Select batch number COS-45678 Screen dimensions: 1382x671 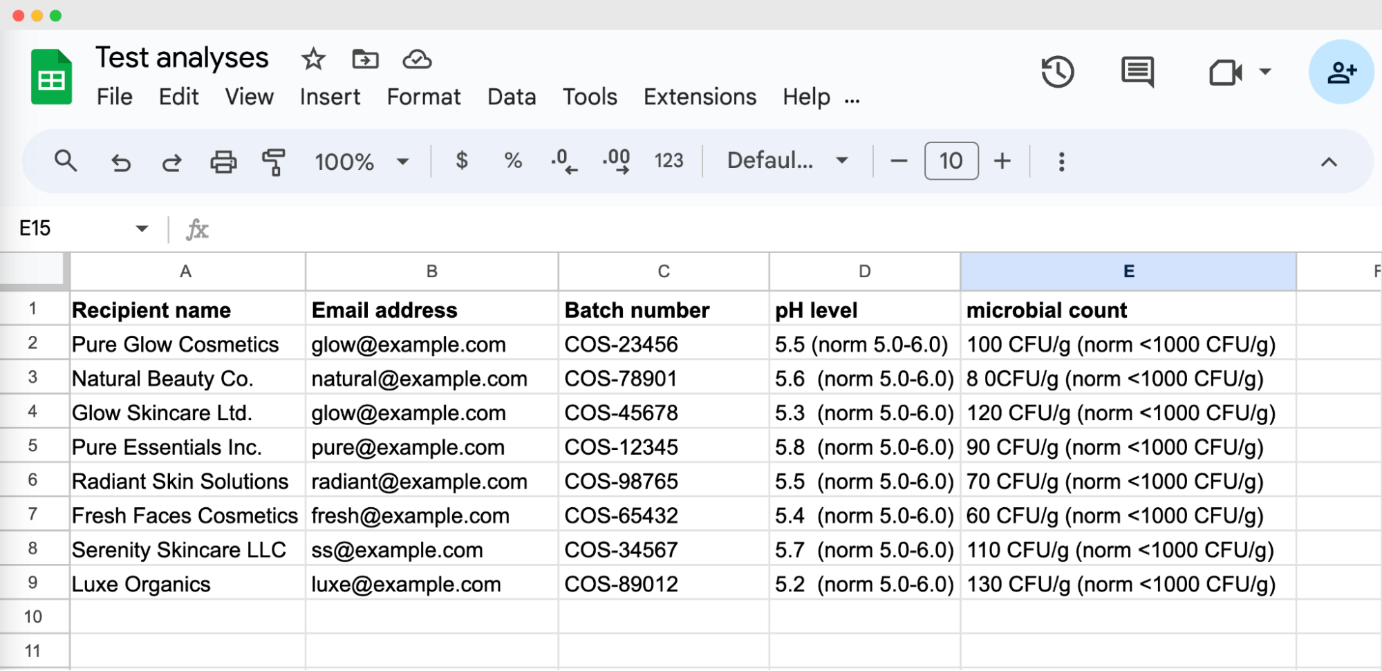coord(664,413)
